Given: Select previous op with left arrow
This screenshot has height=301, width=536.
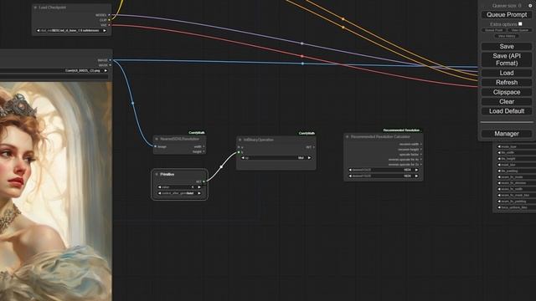Looking at the screenshot, I should pyautogui.click(x=243, y=158).
